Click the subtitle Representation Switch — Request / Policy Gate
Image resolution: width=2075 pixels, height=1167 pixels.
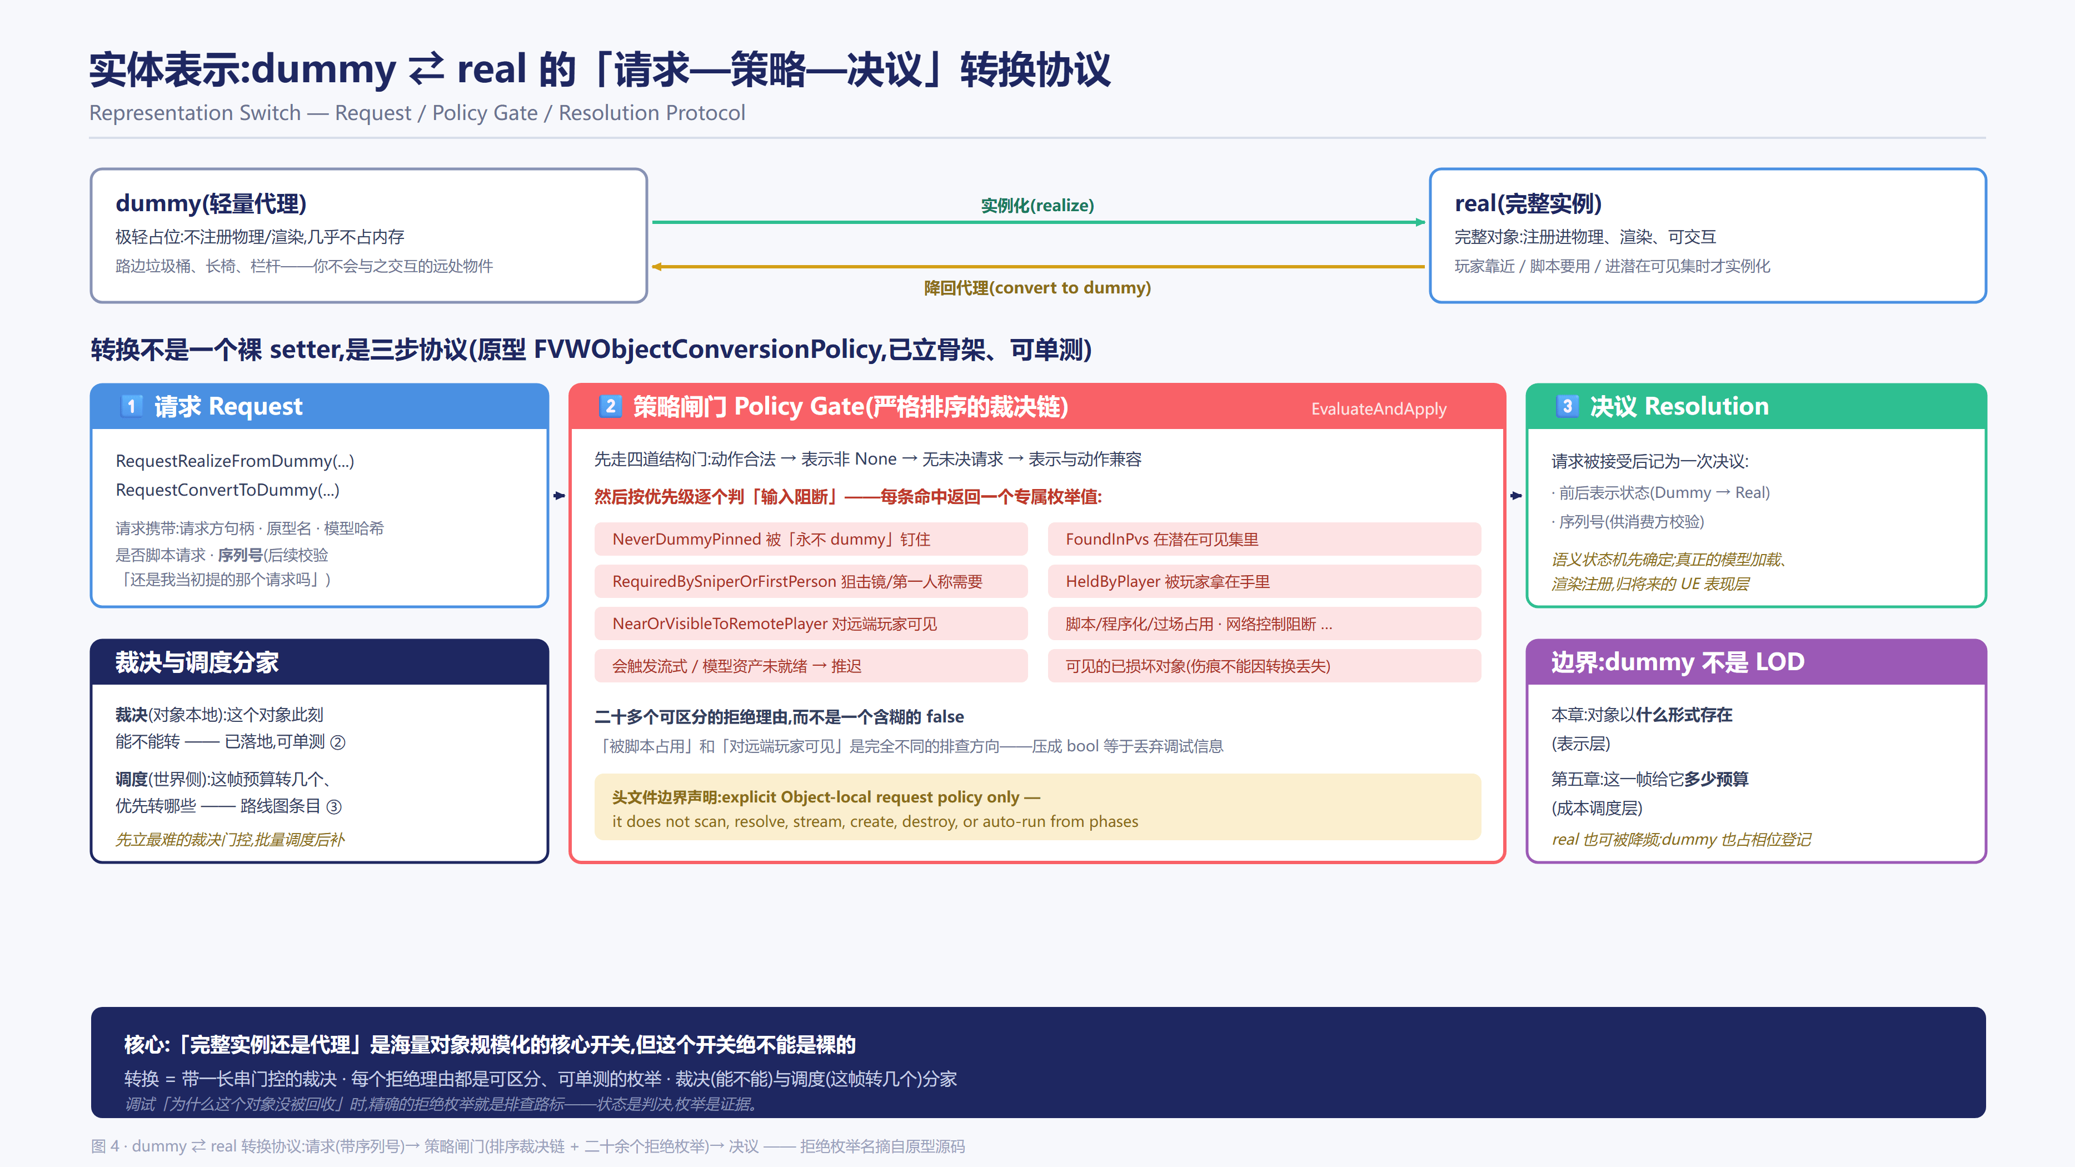(x=417, y=113)
